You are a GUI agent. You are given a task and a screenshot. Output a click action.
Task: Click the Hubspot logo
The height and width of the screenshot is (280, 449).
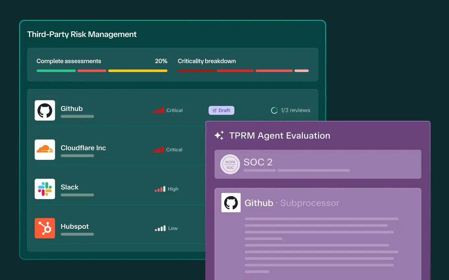[x=45, y=228]
